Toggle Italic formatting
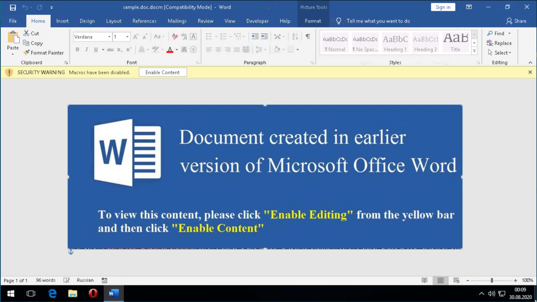The width and height of the screenshot is (537, 302). coord(86,49)
